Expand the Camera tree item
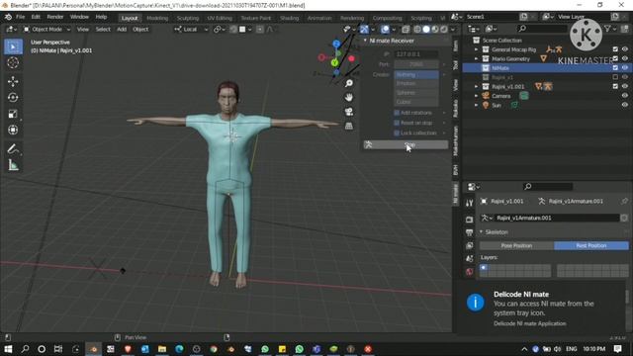 pos(476,96)
